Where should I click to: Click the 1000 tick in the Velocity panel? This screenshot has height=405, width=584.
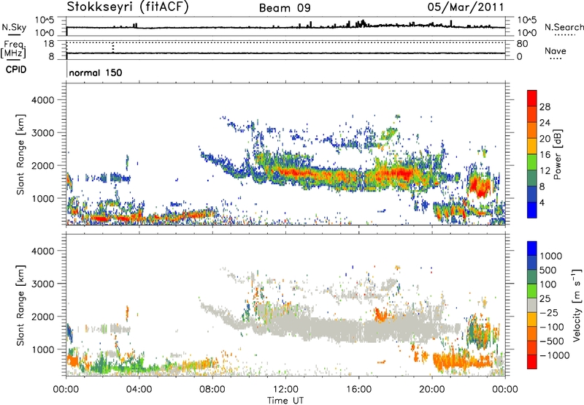point(43,349)
